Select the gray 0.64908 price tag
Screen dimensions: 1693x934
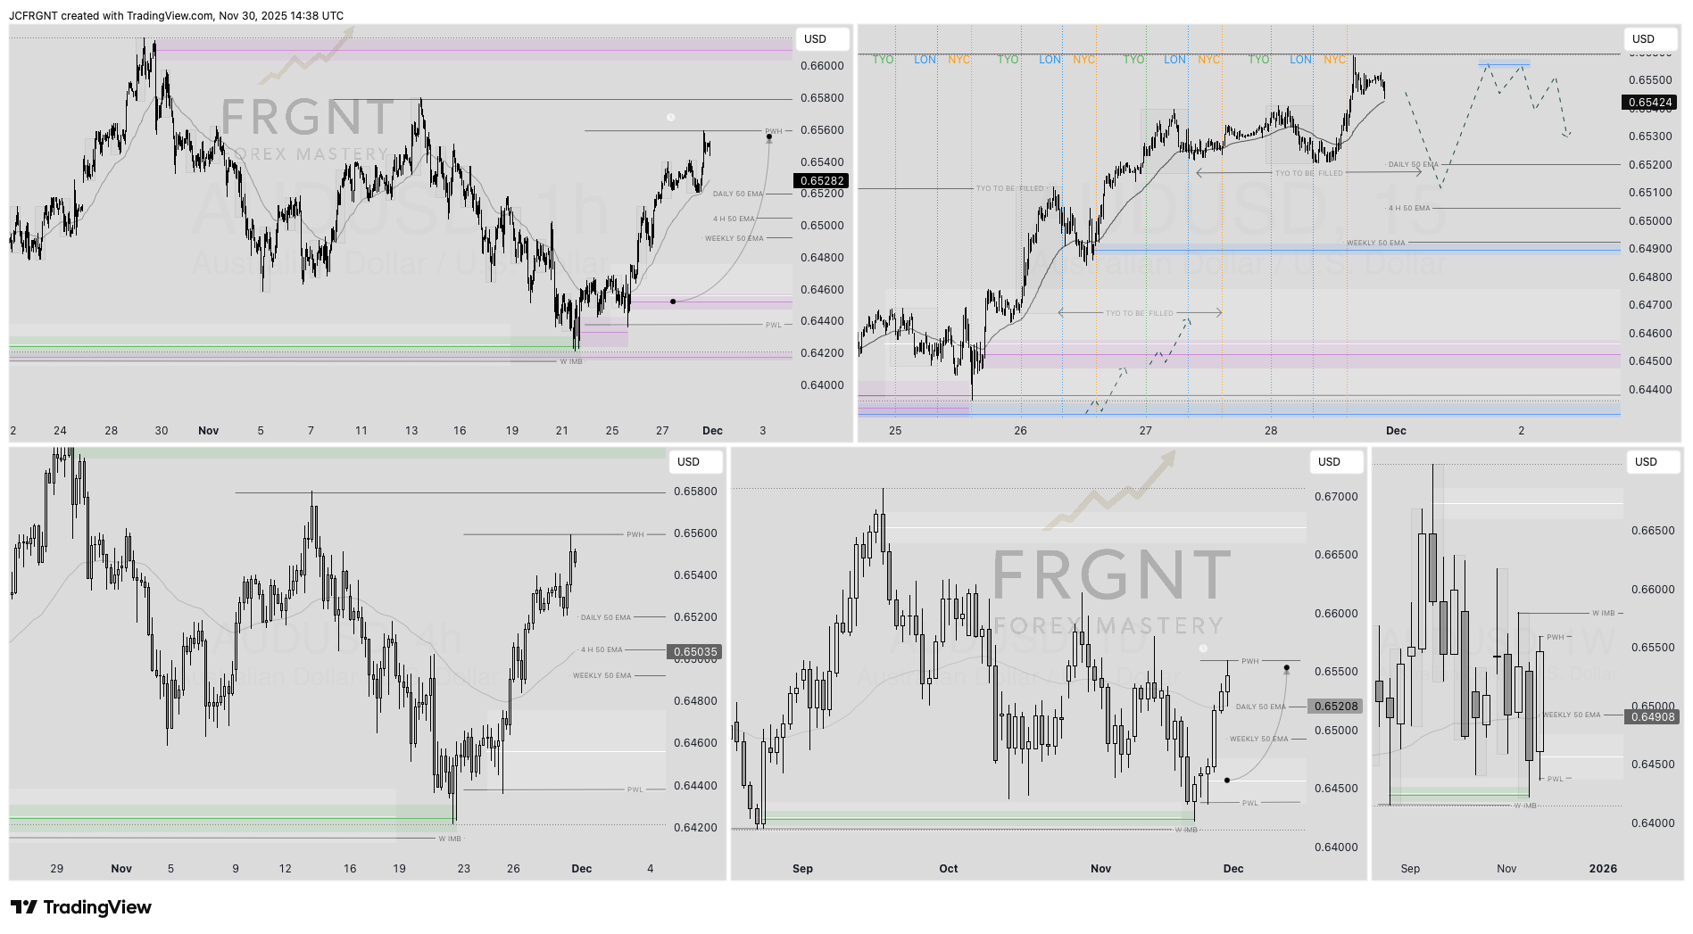click(x=1652, y=717)
